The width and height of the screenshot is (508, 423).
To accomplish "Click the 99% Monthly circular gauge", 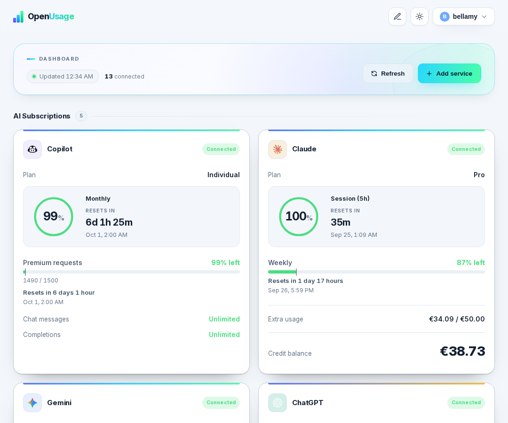I will pos(54,217).
